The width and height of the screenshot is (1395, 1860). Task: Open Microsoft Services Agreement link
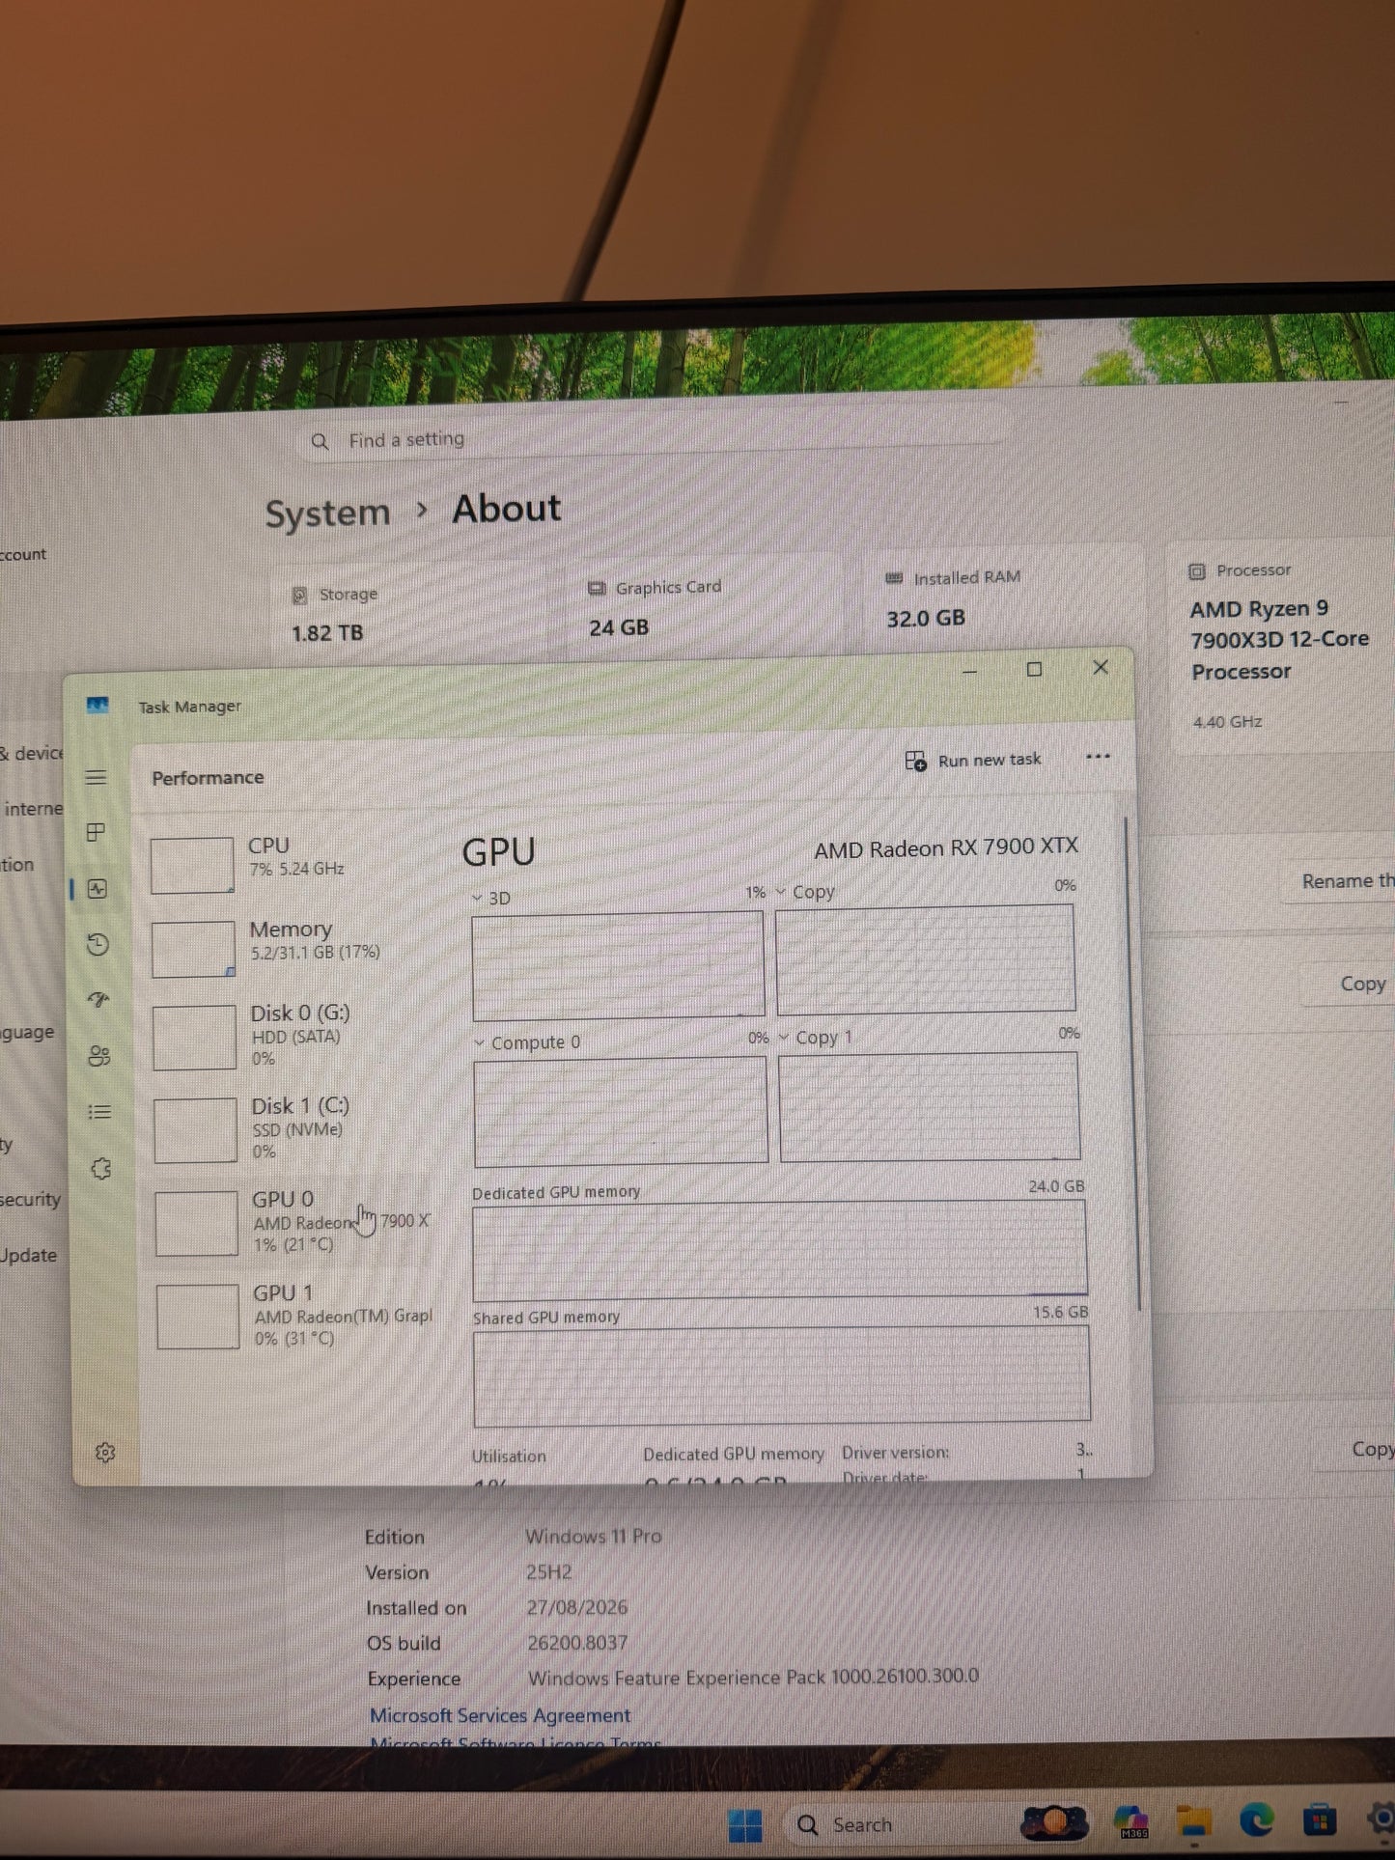[500, 1715]
